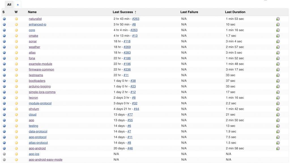This screenshot has width=290, height=164.
Task: Schedule a build for the sonar job
Action: pyautogui.click(x=278, y=42)
